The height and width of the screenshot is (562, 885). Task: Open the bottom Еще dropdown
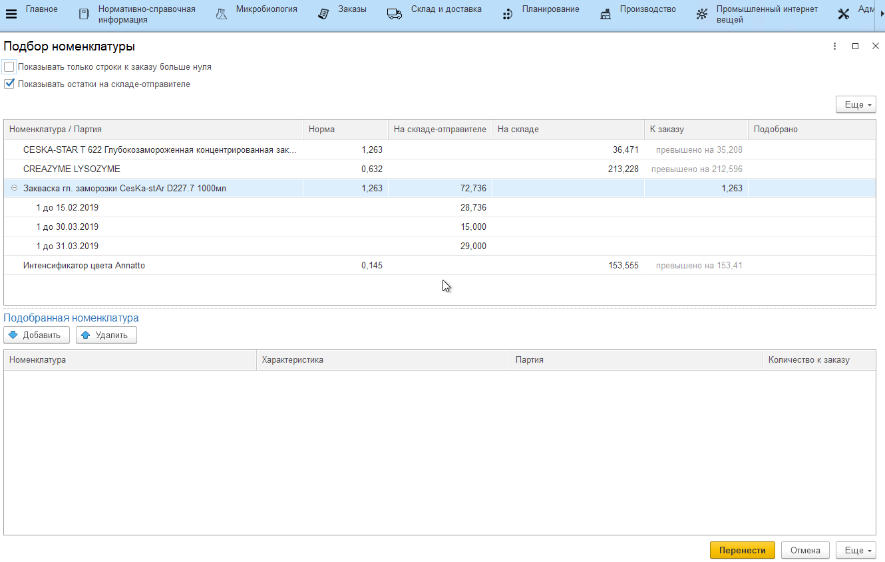(855, 550)
